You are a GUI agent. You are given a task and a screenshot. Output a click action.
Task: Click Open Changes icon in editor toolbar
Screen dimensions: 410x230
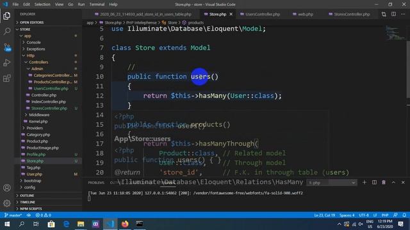tap(384, 14)
